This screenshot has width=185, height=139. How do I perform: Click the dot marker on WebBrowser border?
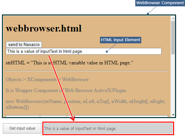point(148,14)
